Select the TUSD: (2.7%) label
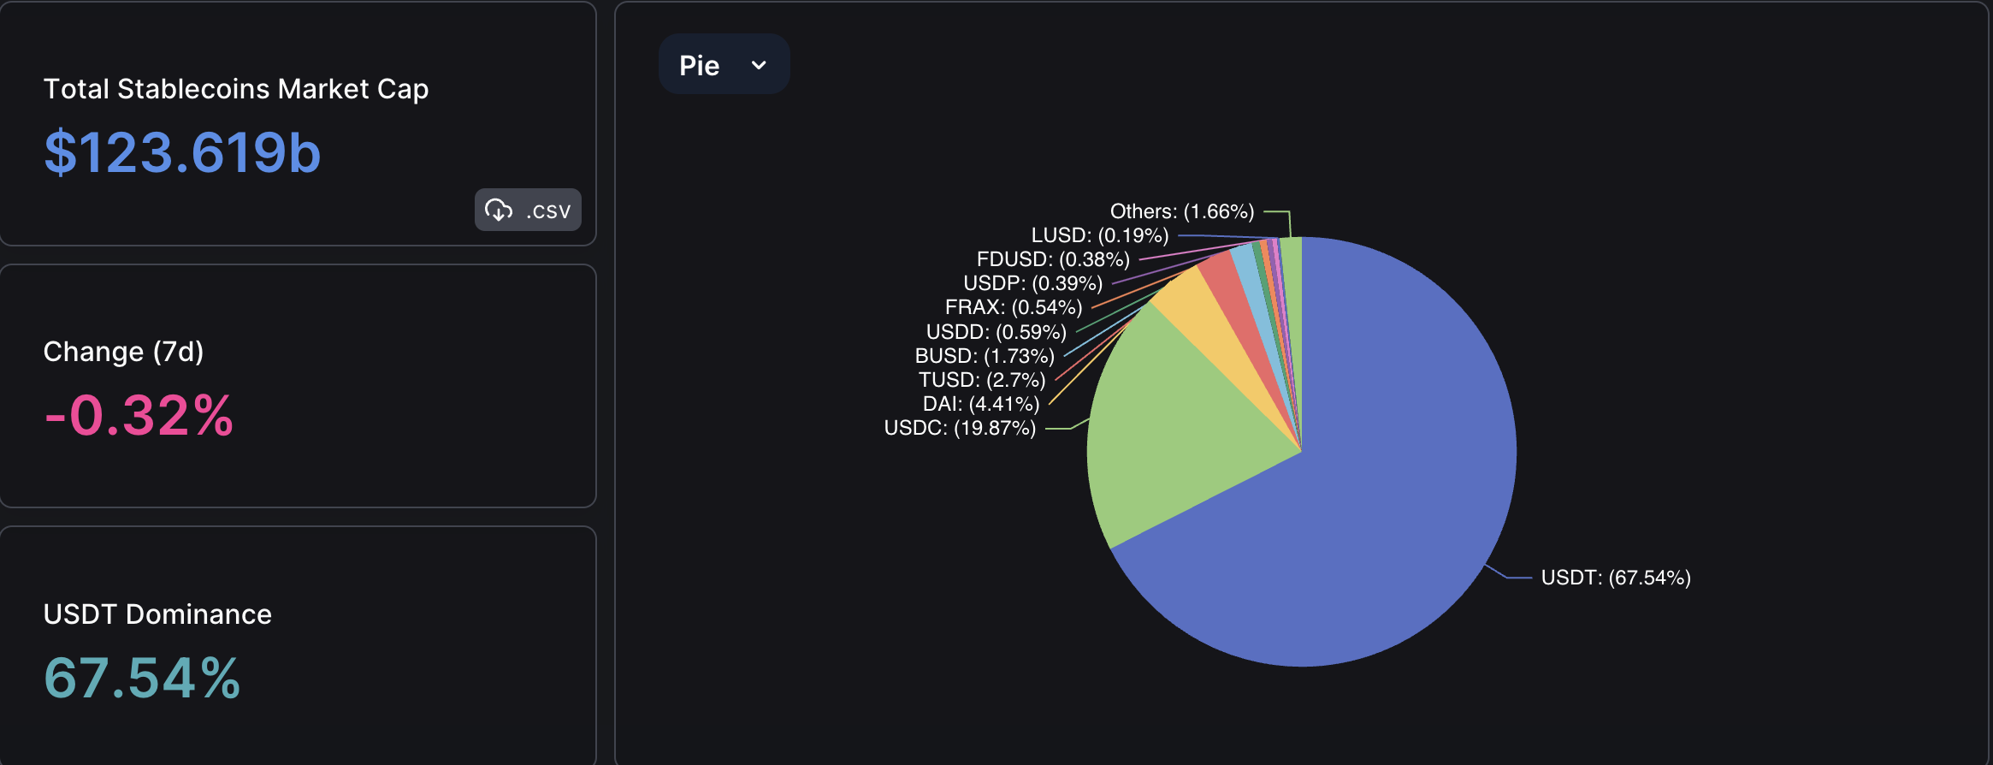 coord(982,380)
